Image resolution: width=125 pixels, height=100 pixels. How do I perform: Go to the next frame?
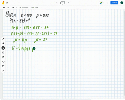pos(68,3)
